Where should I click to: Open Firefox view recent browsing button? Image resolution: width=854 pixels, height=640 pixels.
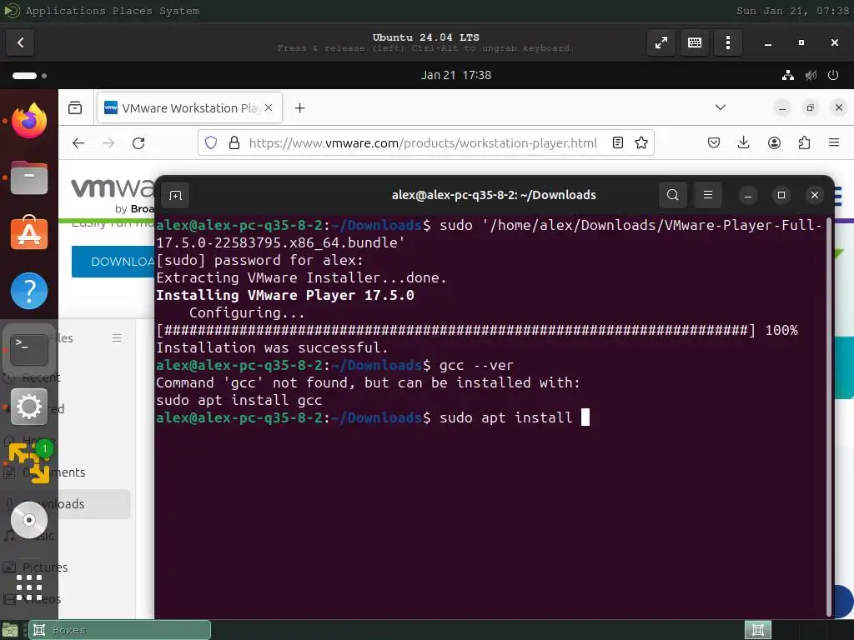tap(75, 107)
